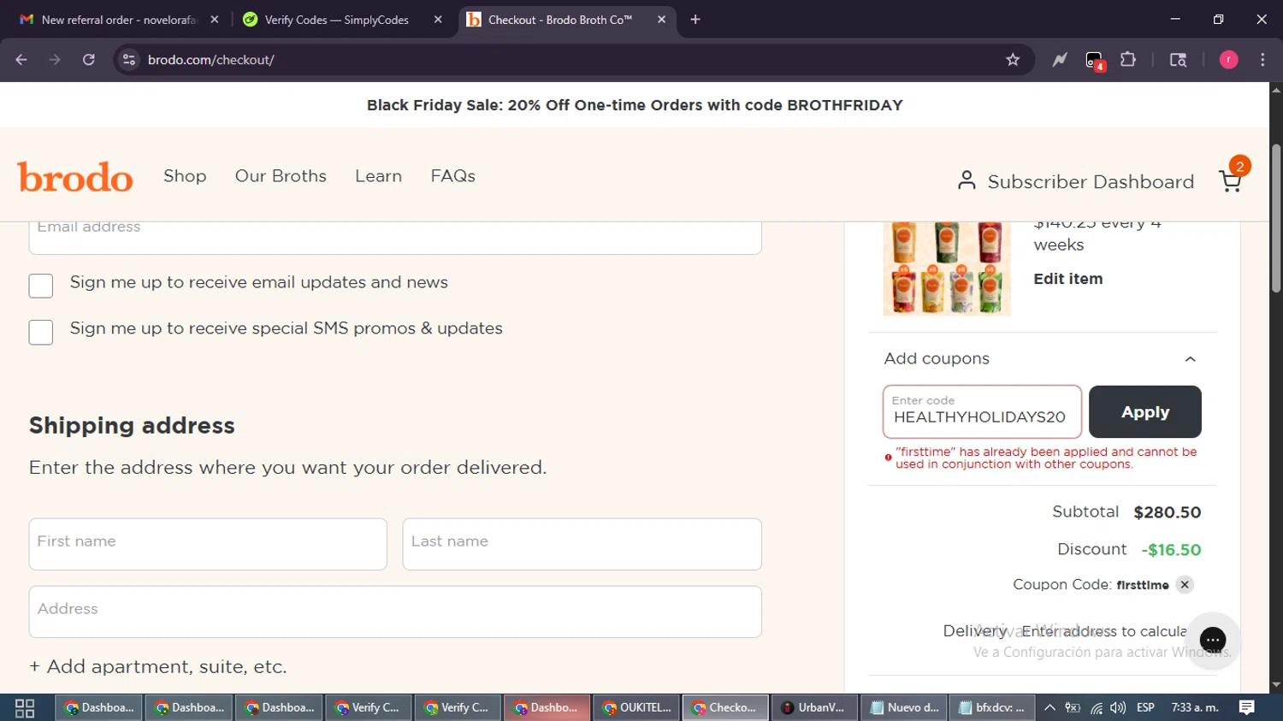Apply the coupon code
The width and height of the screenshot is (1283, 721).
(1144, 412)
